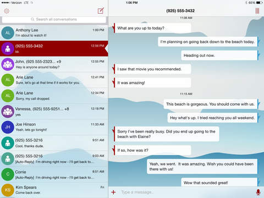Viewport: 264px width, 198px height.
Task: Tap the compose new message icon
Action: tap(101, 11)
